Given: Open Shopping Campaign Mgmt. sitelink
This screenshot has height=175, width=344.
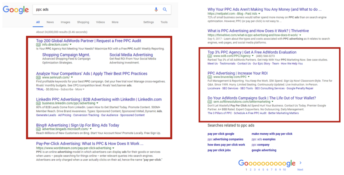Looking at the screenshot, I should pos(66,55).
